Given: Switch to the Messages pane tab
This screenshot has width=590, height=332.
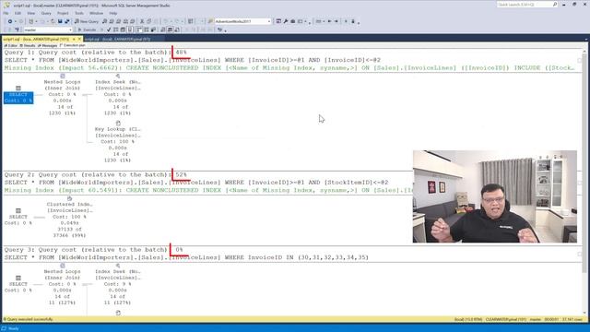Looking at the screenshot, I should point(47,45).
